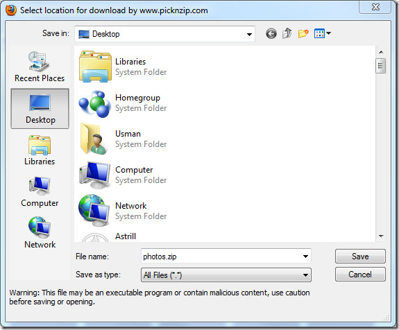Close the download location dialog
Viewport: 399px width, 330px height.
tap(375, 7)
